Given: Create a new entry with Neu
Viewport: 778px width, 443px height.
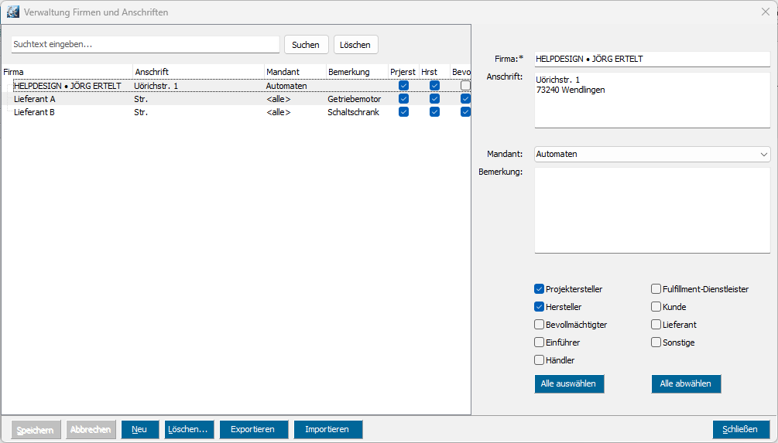Looking at the screenshot, I should (x=139, y=429).
